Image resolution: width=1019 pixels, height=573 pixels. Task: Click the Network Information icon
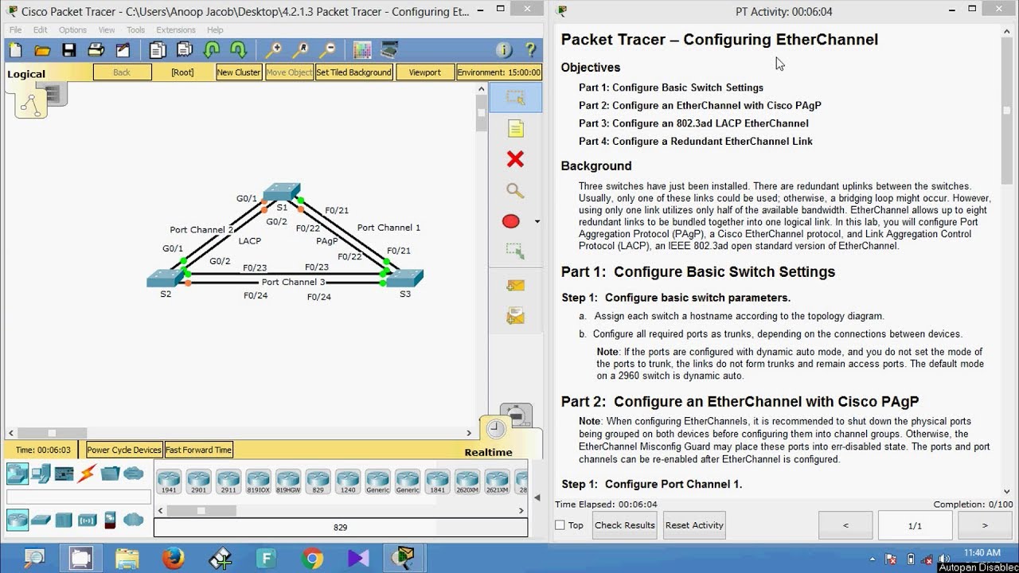(x=504, y=50)
